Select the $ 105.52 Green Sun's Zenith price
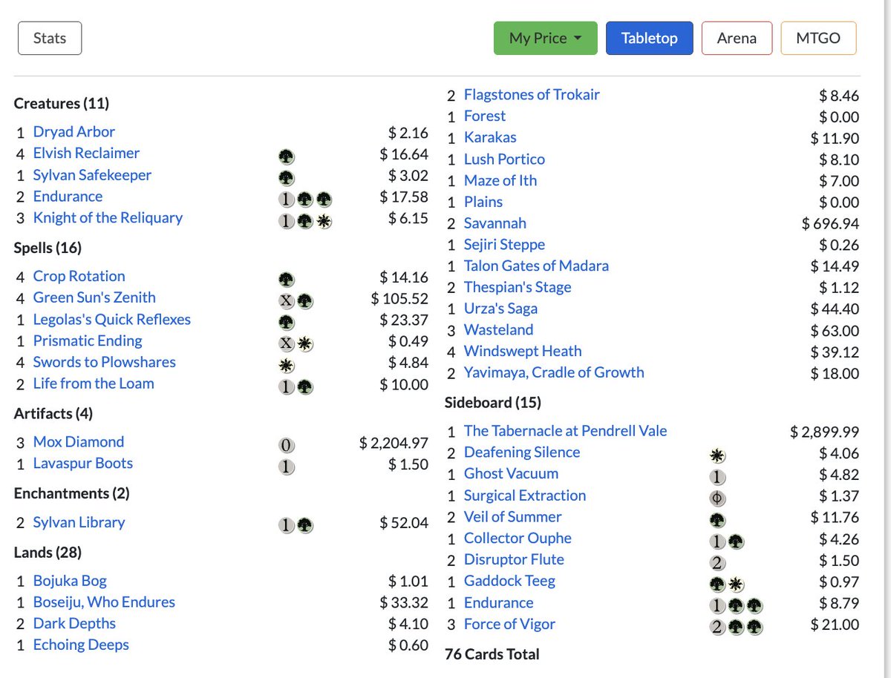 399,298
